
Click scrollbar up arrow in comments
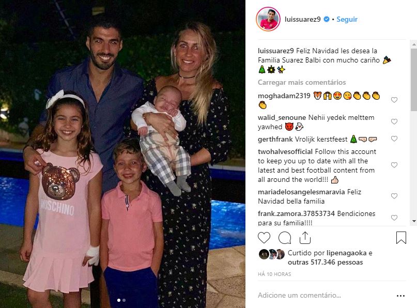[x=414, y=44]
